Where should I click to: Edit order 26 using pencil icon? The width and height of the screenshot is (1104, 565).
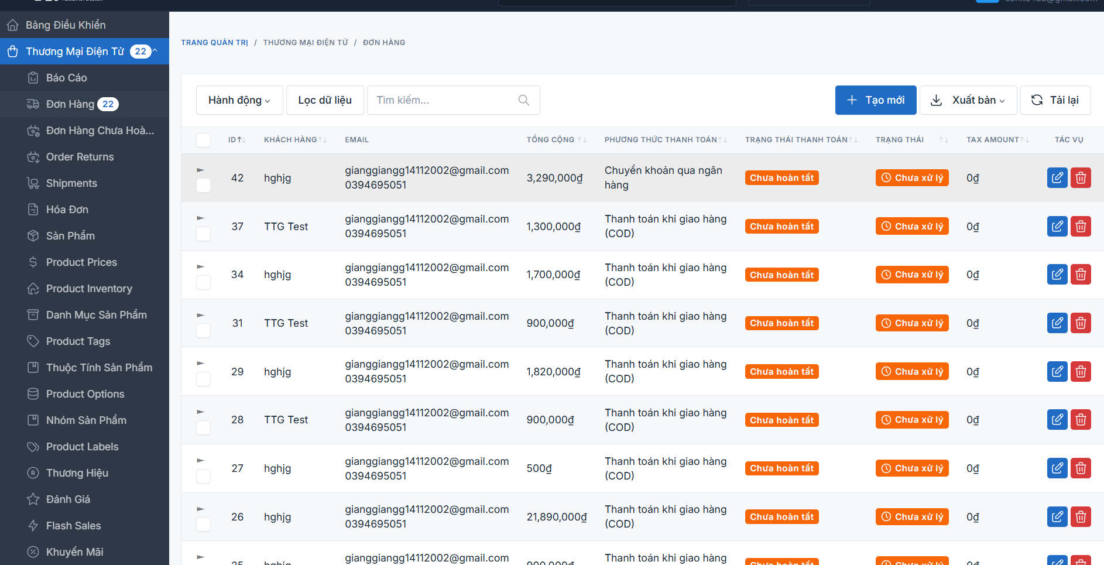point(1057,516)
